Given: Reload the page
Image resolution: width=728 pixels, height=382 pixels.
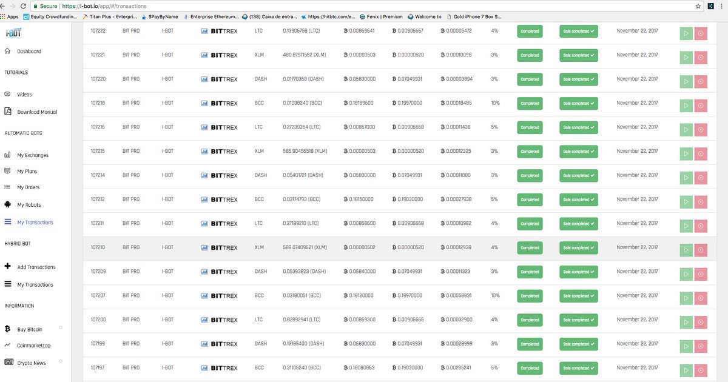Looking at the screenshot, I should click(x=24, y=5).
